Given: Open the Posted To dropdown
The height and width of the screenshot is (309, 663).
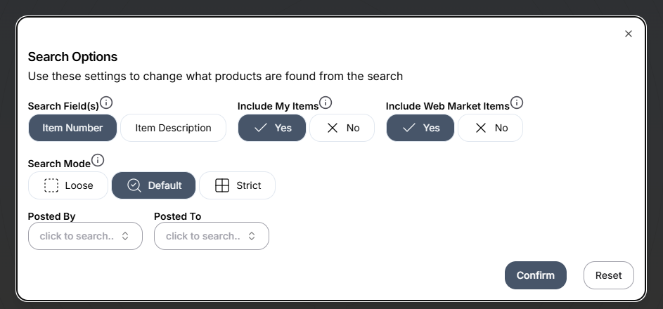Looking at the screenshot, I should point(203,236).
